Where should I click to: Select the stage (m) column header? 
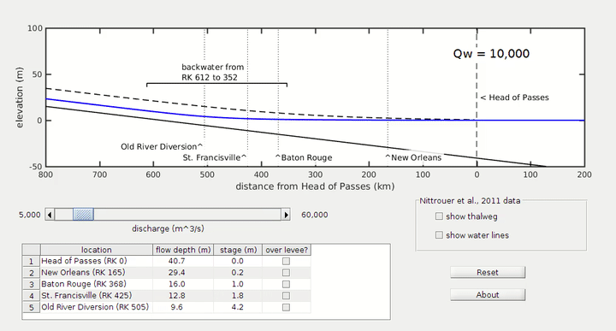click(238, 250)
